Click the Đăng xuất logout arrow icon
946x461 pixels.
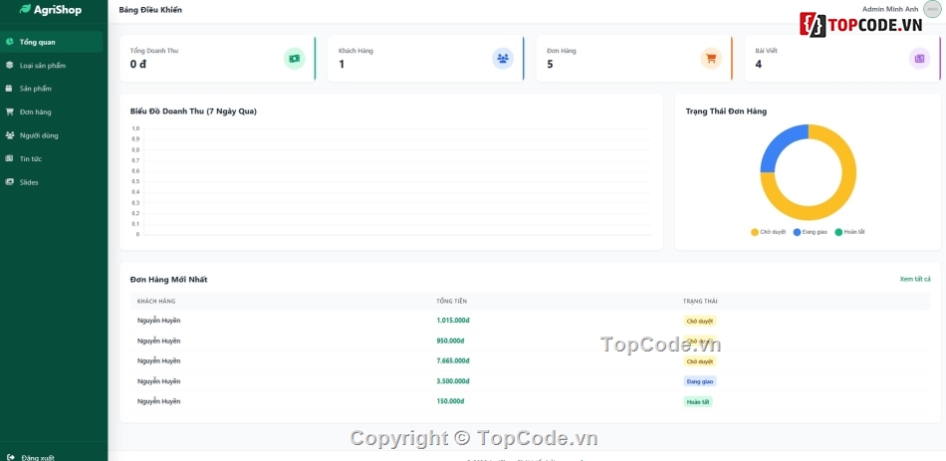tap(12, 457)
